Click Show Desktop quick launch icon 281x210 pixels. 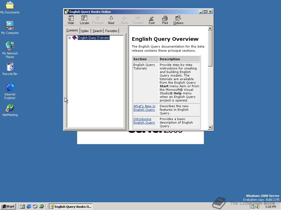pos(23,206)
